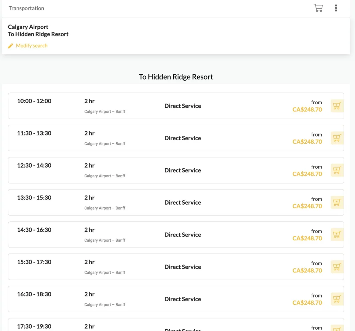Click Direct Service on the 16:30 trip
This screenshot has width=355, height=331.
[x=183, y=299]
